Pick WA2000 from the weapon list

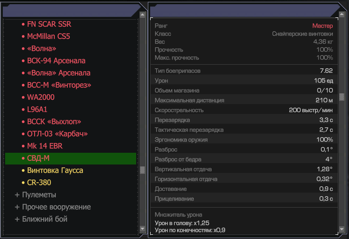[41, 97]
